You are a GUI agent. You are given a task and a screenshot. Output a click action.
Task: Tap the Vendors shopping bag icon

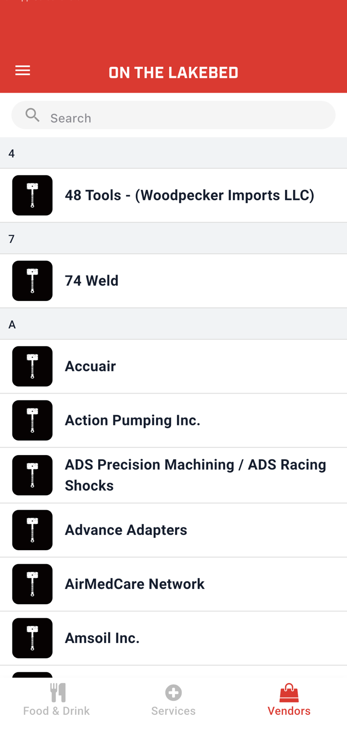coord(289,693)
